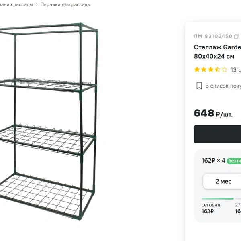Select the first rating star
Viewport: 241px width, 241px height.
click(197, 69)
